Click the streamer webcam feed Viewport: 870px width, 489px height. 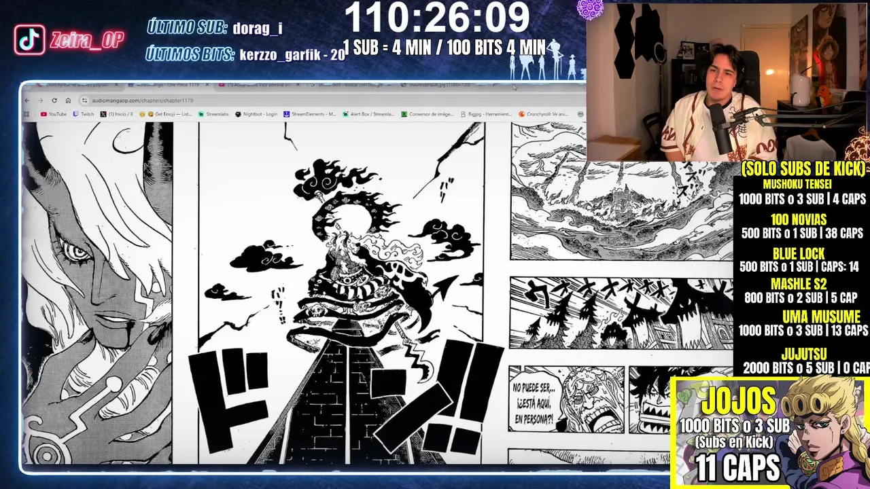727,81
